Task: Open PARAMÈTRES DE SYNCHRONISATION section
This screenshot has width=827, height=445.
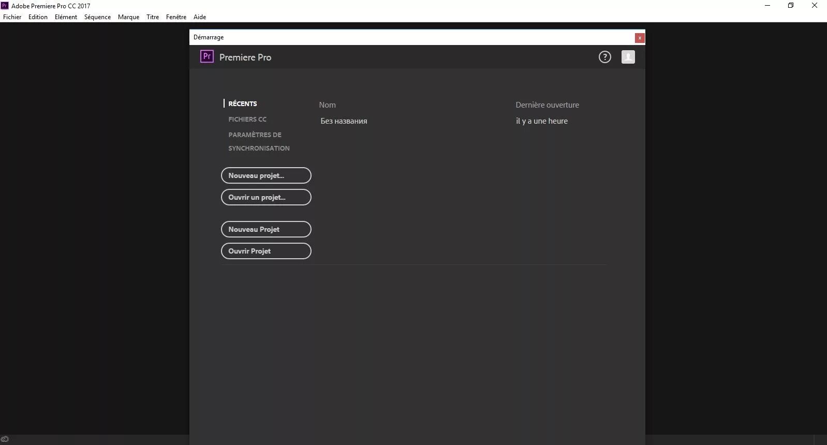Action: [259, 141]
